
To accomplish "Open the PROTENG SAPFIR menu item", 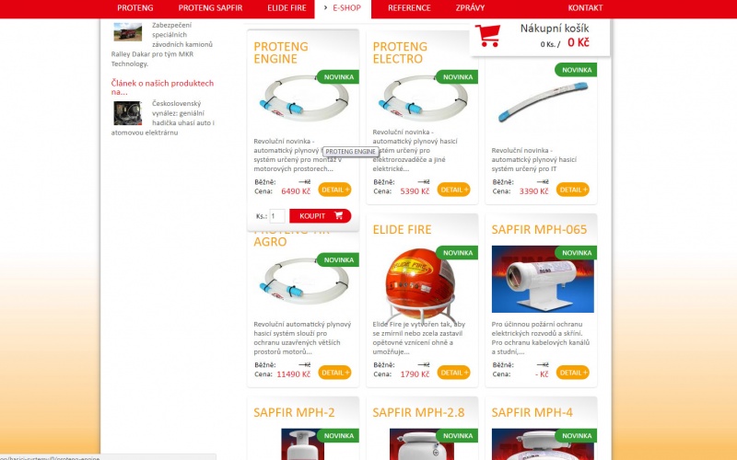I will [210, 8].
